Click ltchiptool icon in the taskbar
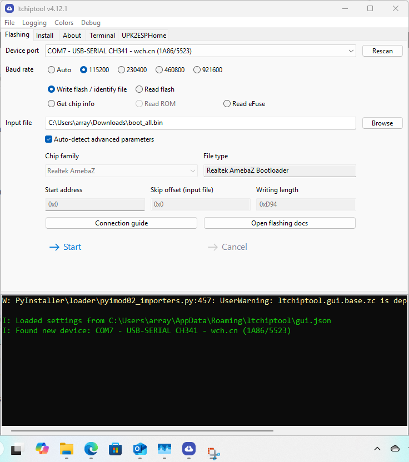 click(189, 449)
